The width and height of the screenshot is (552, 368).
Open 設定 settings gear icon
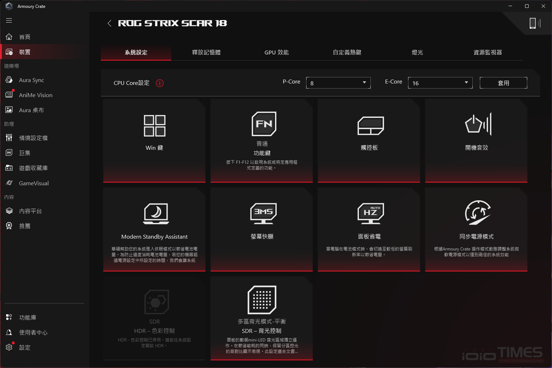[x=9, y=347]
